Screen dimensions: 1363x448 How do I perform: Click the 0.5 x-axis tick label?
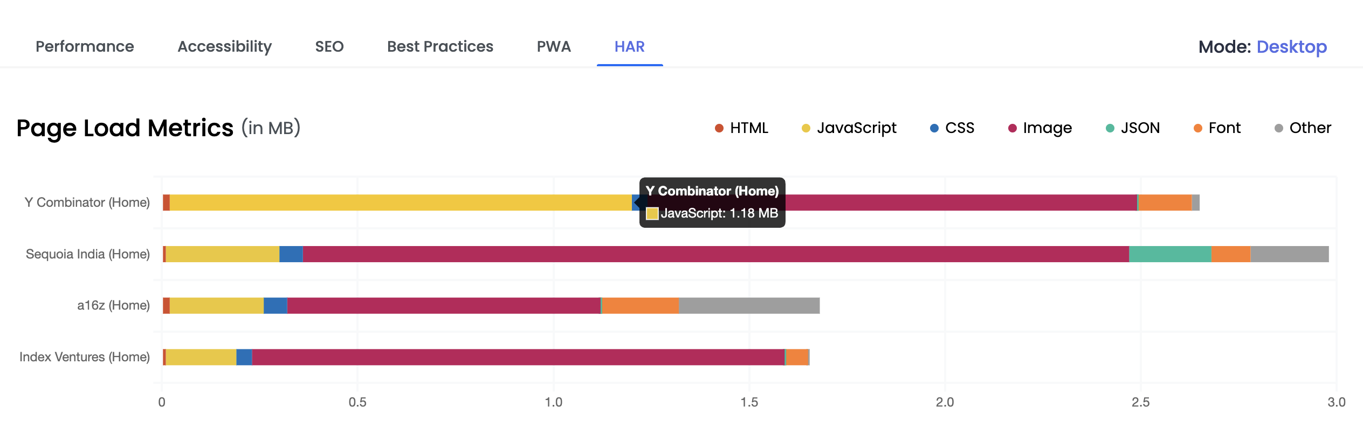357,402
